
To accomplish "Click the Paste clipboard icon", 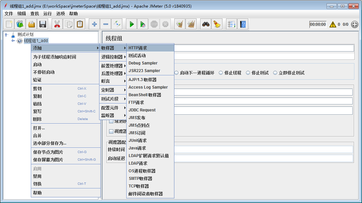I will tap(80, 24).
